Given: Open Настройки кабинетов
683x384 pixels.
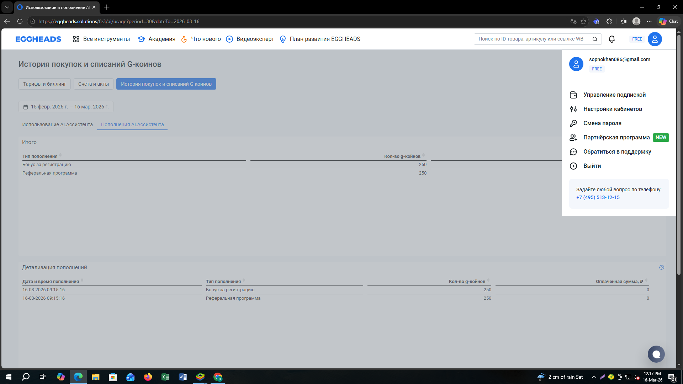Looking at the screenshot, I should click(x=612, y=109).
